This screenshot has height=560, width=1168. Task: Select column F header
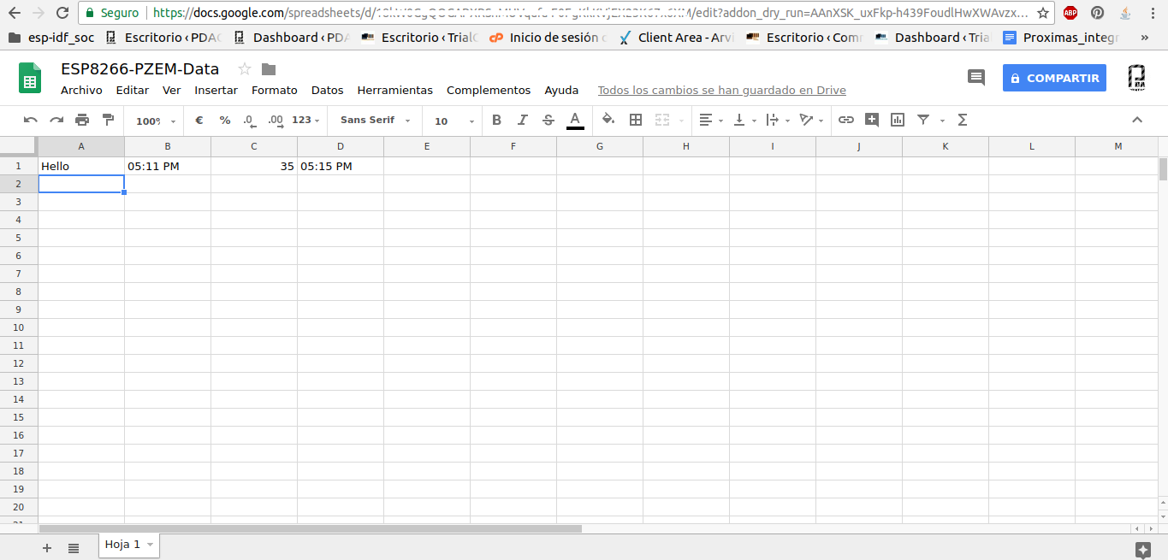pos(513,146)
